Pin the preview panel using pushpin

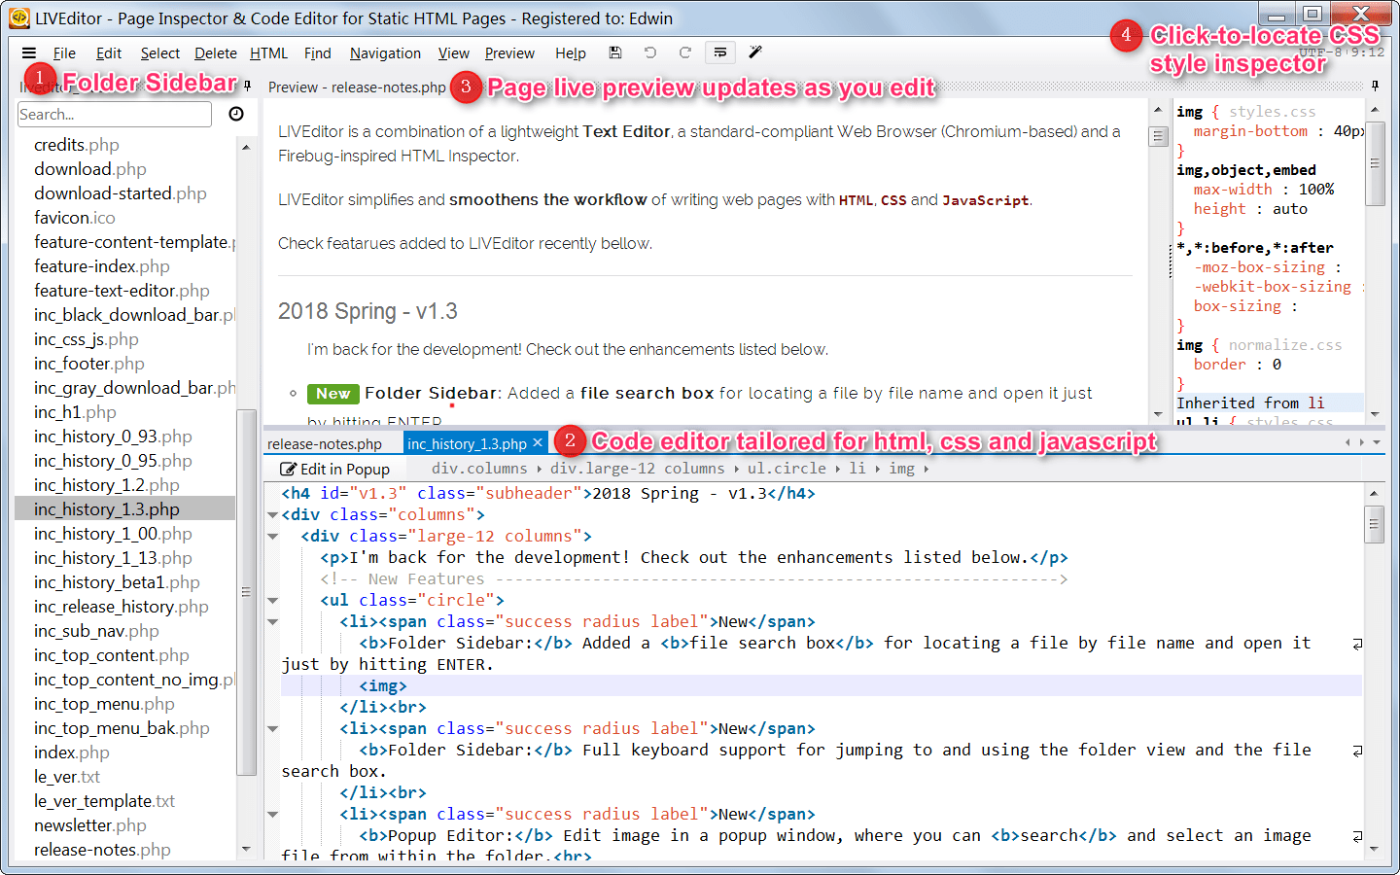coord(1374,87)
